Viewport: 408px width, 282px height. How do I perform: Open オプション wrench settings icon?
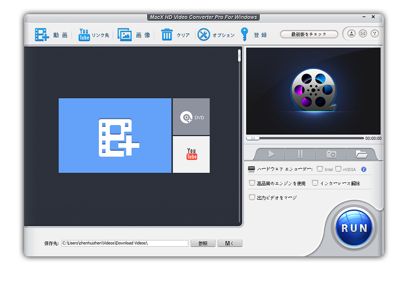coord(204,35)
